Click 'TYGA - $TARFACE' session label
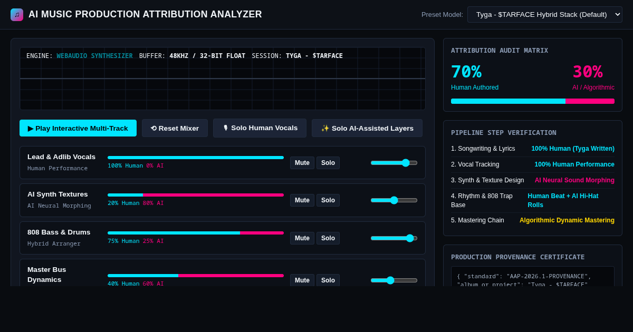633x332 pixels. (x=314, y=56)
